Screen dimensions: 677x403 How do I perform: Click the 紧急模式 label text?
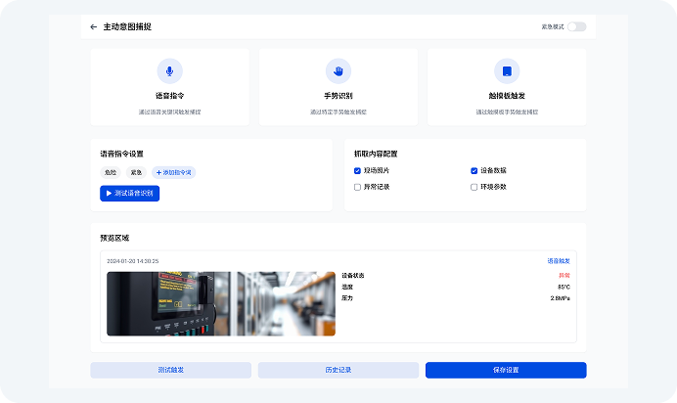coord(553,26)
